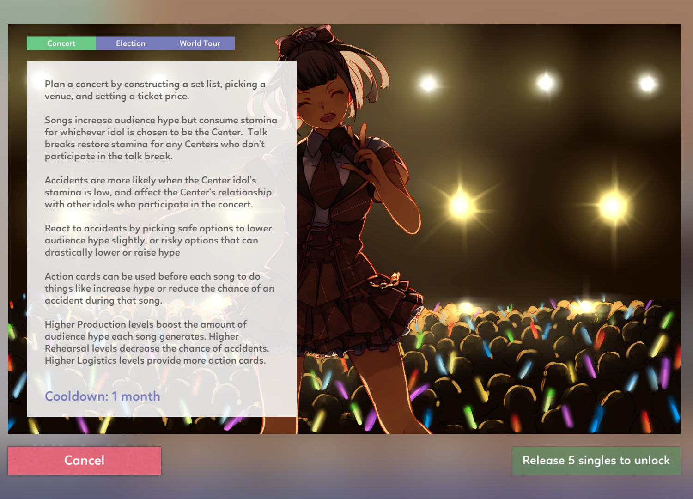Click the paragraph about accidents and relationships
693x499 pixels.
click(x=158, y=192)
